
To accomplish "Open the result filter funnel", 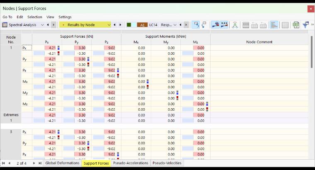I will (305, 25).
